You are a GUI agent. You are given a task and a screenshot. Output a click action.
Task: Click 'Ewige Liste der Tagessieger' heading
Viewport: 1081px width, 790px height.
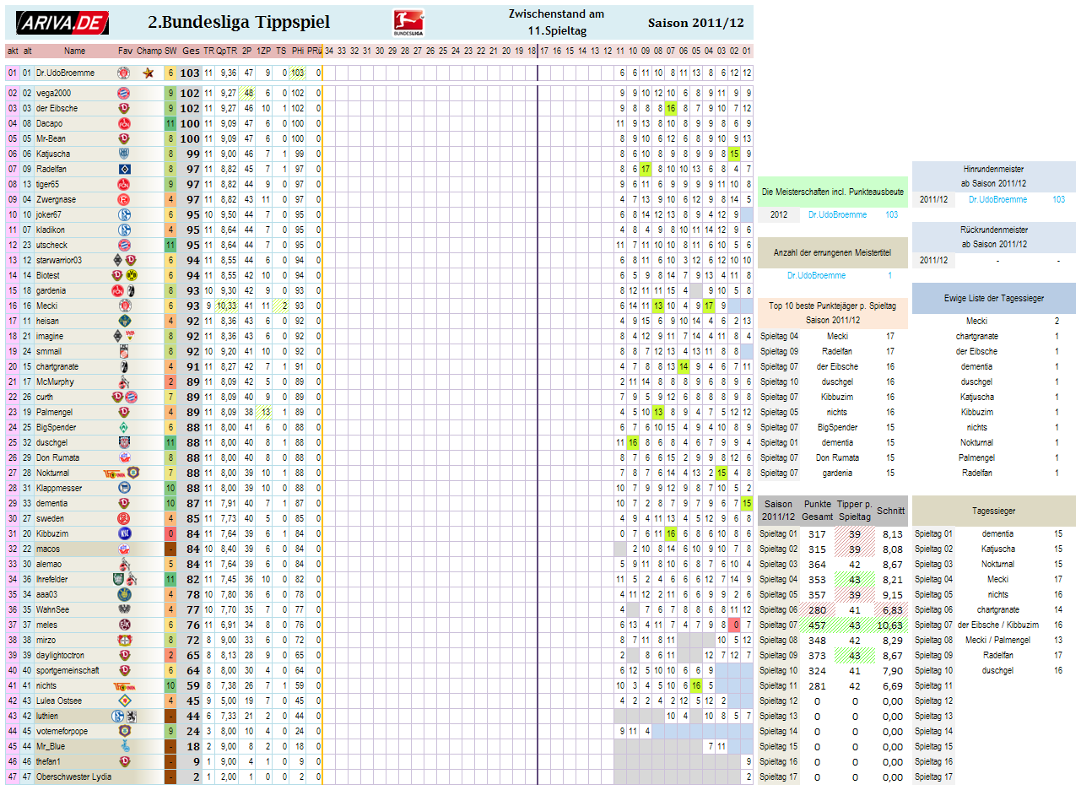[994, 298]
